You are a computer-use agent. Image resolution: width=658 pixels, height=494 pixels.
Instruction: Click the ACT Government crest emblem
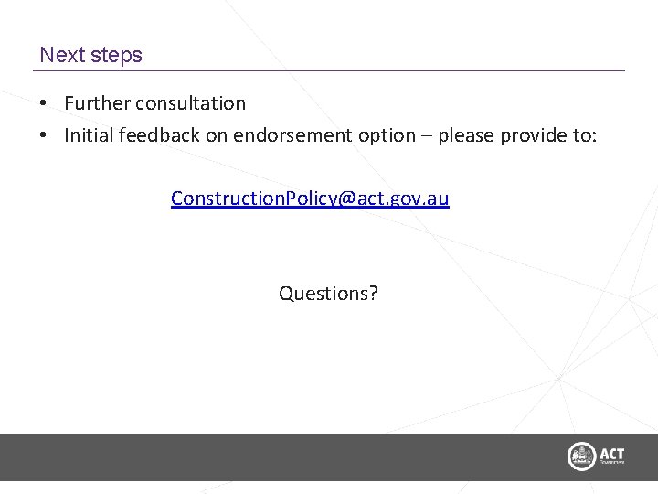pos(581,456)
